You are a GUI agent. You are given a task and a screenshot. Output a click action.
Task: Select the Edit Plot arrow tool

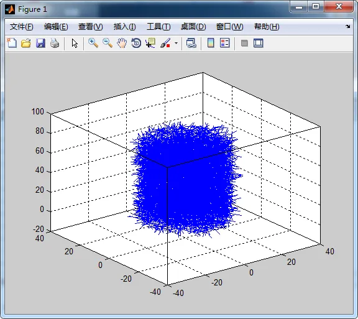point(75,43)
